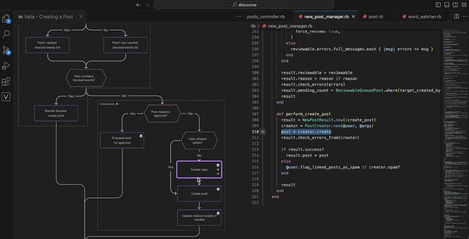Click Post requires approval decision node
469x239 pixels.
pyautogui.click(x=163, y=114)
